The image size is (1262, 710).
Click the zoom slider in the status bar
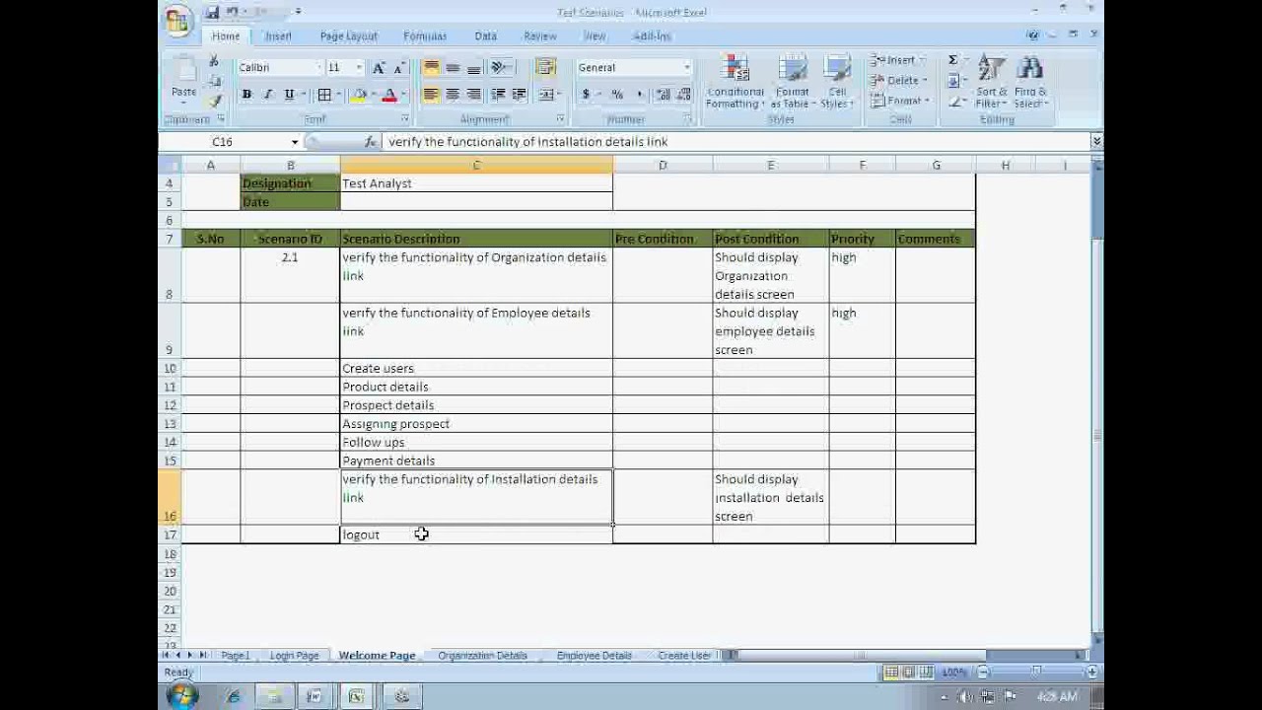(1037, 672)
